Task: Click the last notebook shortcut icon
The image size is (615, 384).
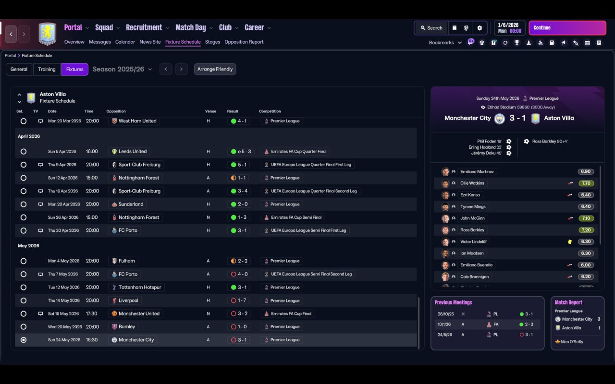Action: click(599, 43)
